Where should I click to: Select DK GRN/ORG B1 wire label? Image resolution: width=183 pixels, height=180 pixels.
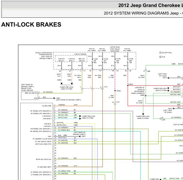pyautogui.click(x=67, y=128)
